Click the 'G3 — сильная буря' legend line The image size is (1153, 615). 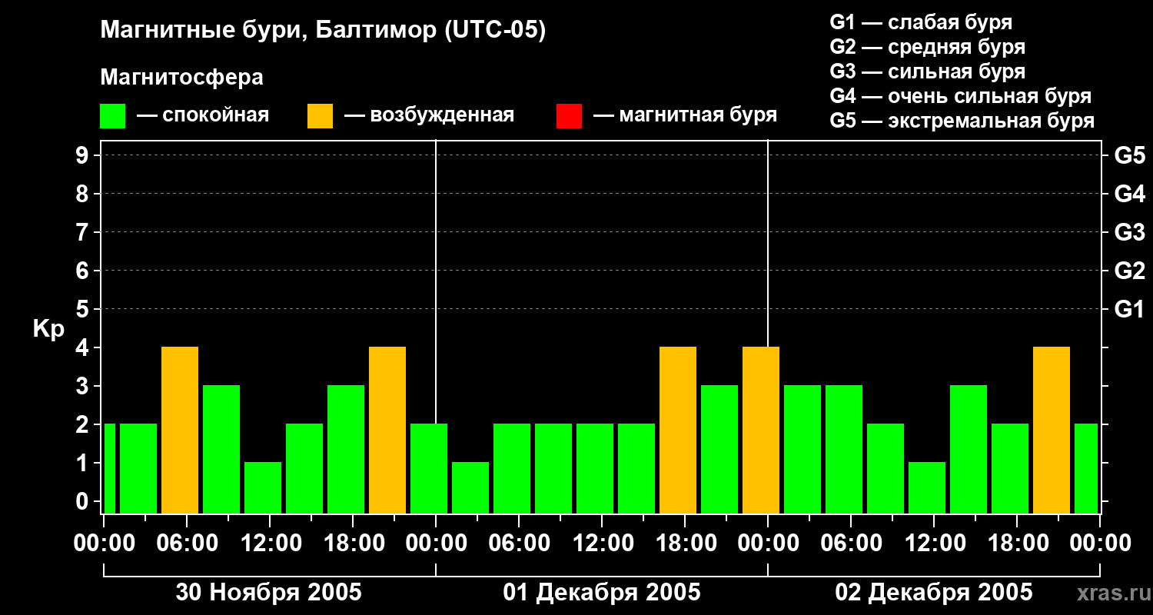tap(927, 71)
